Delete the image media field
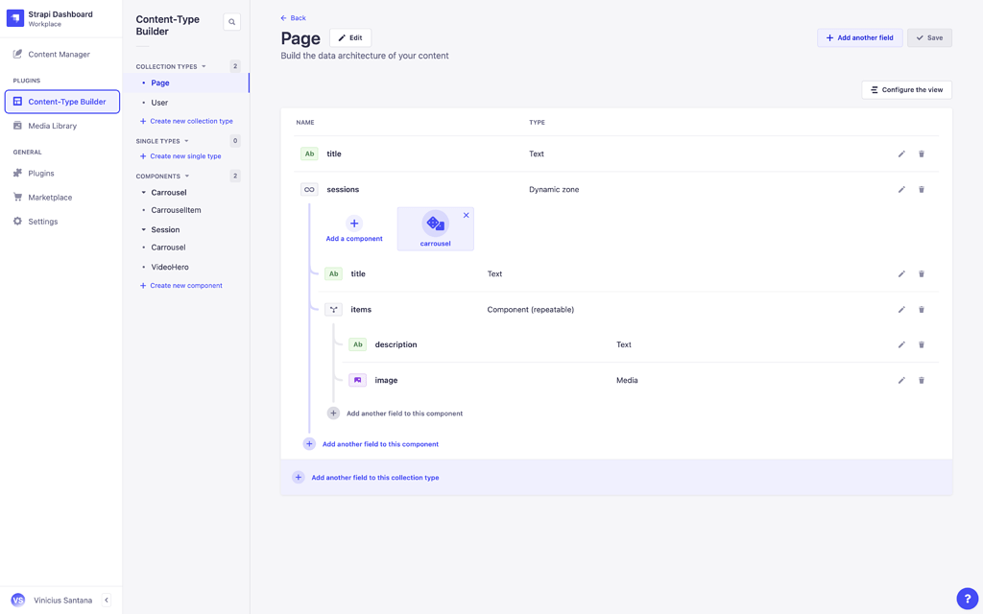 point(922,381)
